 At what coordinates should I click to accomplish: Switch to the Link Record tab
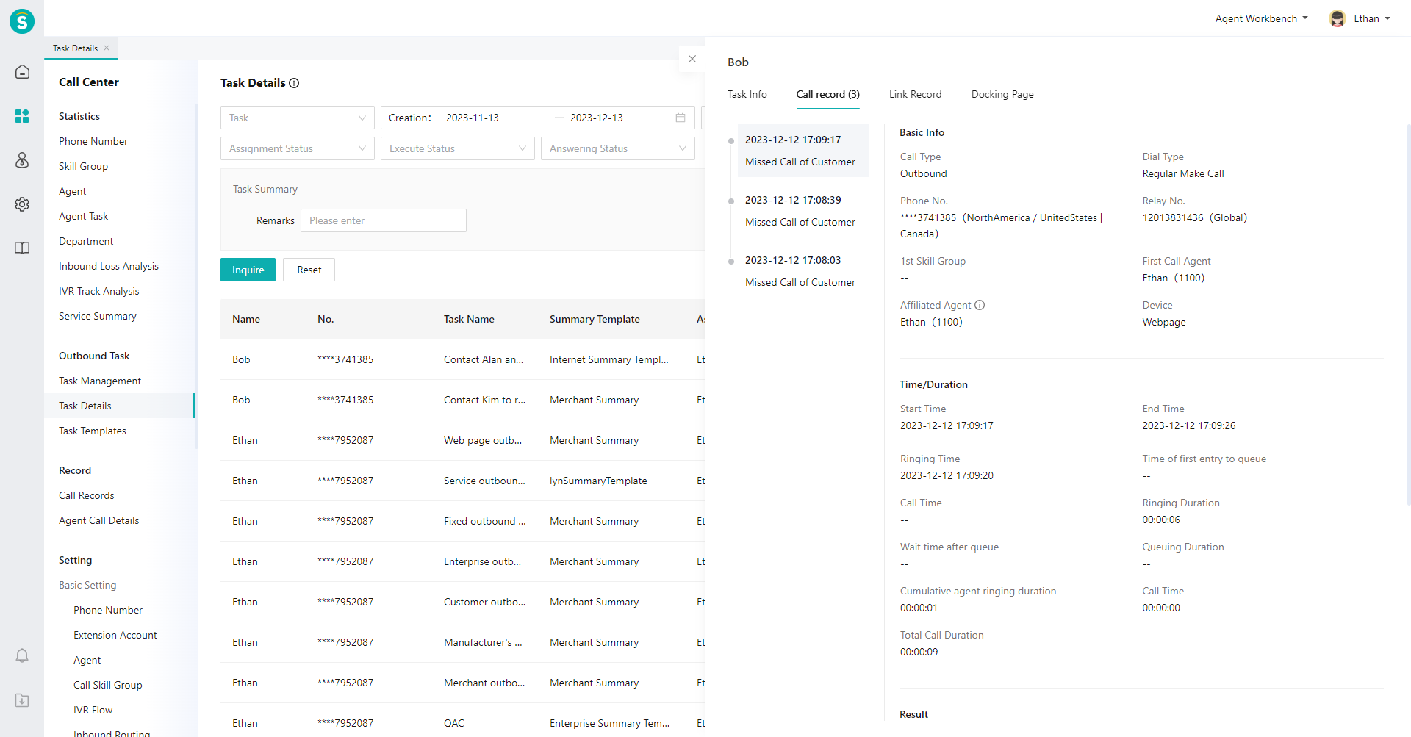coord(916,94)
